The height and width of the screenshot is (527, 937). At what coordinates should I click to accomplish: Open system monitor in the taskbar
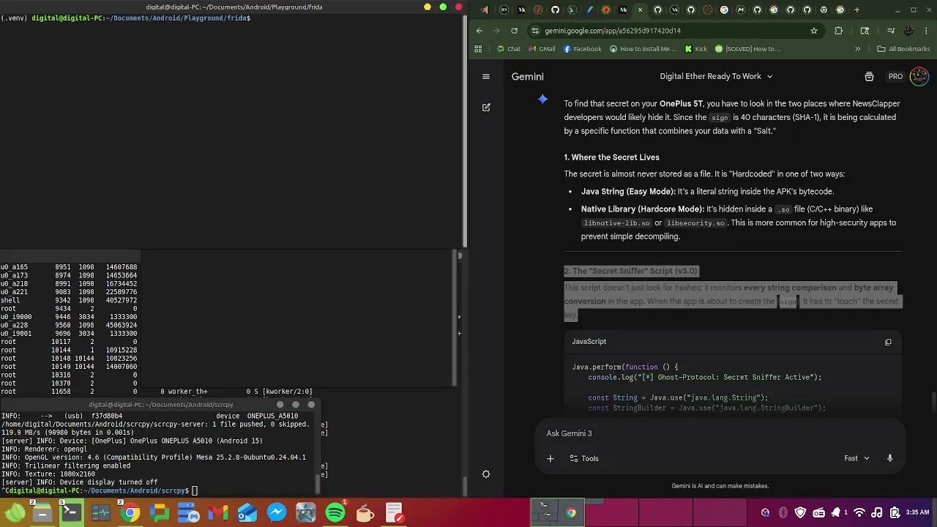pos(101,512)
